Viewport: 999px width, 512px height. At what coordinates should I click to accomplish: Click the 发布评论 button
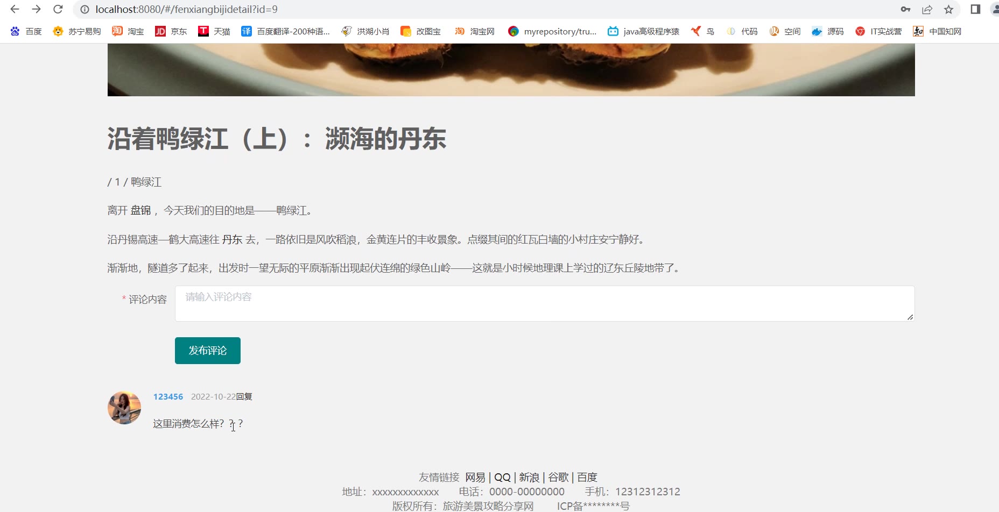[x=208, y=351]
